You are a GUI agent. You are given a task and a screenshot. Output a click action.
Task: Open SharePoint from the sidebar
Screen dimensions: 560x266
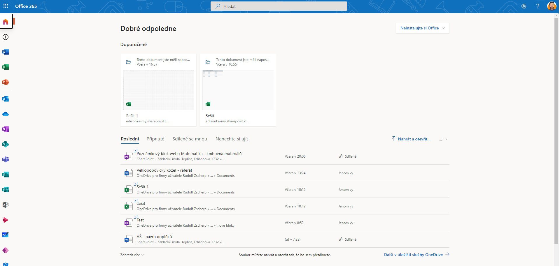tap(6, 144)
